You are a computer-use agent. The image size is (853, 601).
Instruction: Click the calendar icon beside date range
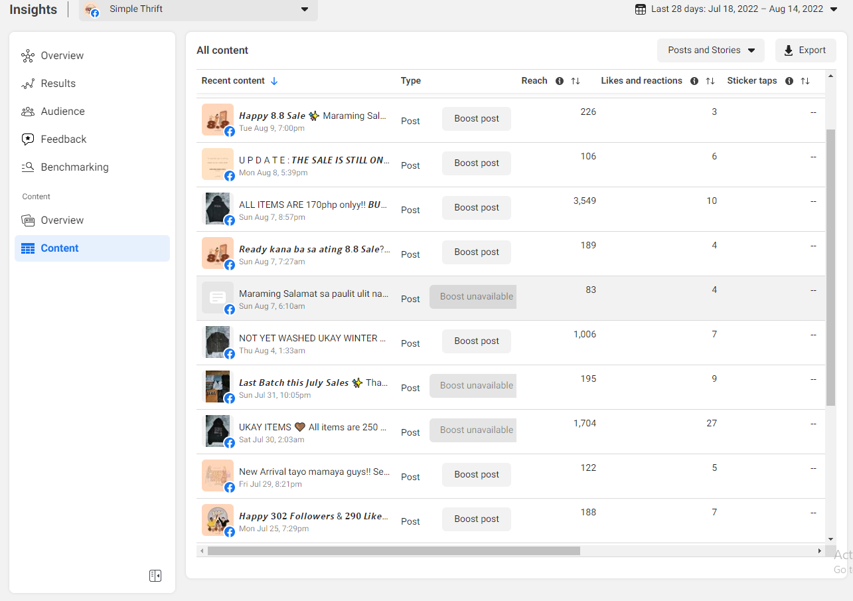point(641,9)
